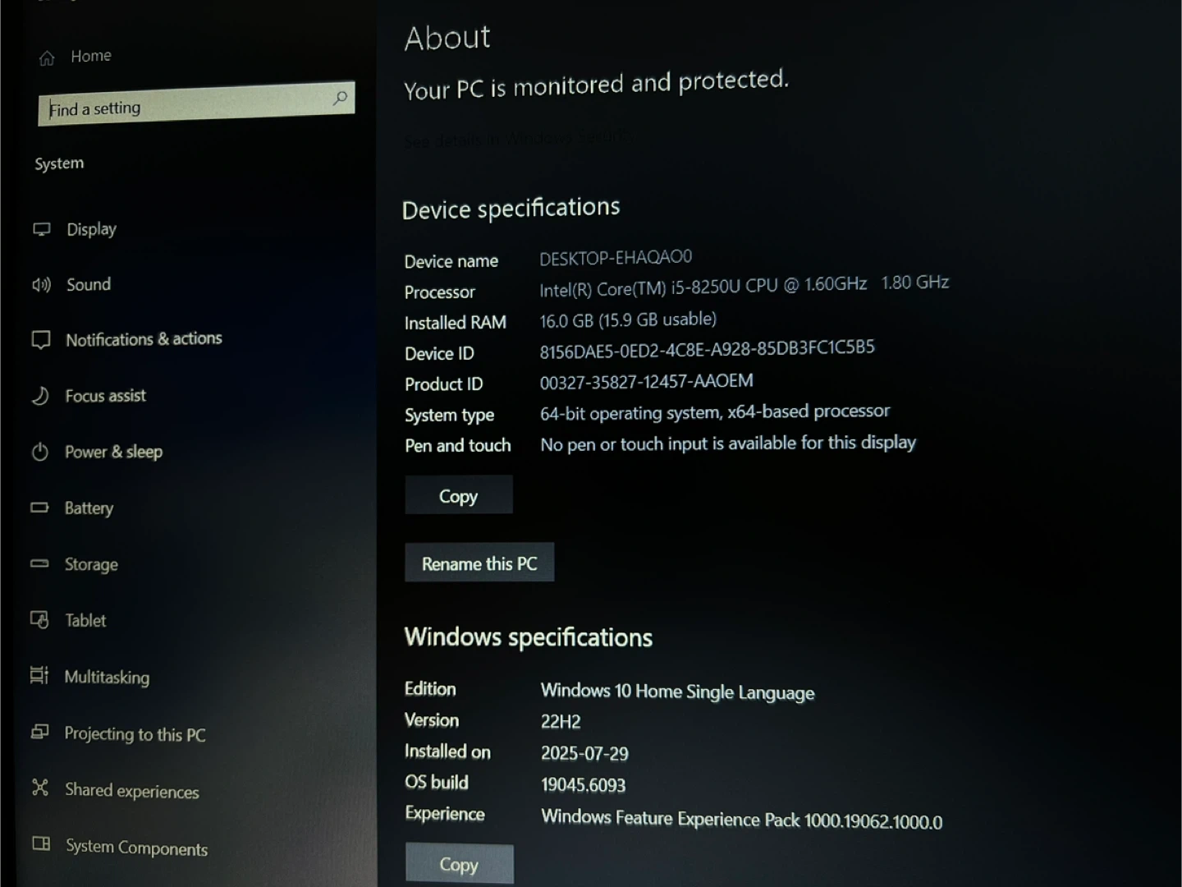Click the Display monitor icon
The height and width of the screenshot is (887, 1182).
41,229
